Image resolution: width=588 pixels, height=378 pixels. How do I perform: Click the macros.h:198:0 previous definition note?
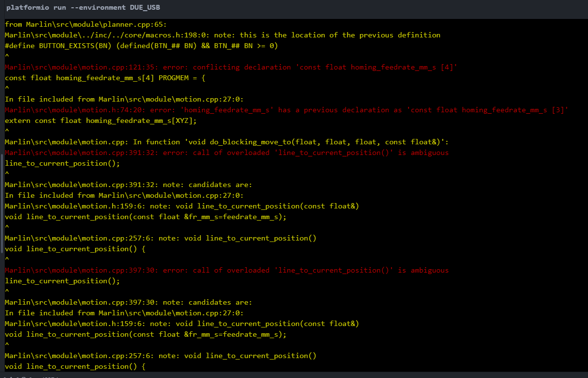[223, 35]
